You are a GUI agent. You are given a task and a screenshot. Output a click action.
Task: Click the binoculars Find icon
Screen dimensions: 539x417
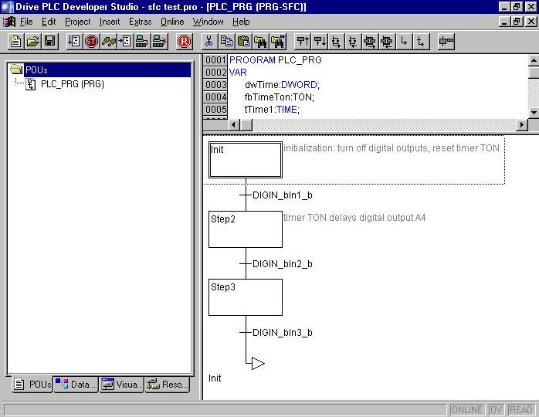click(x=260, y=42)
